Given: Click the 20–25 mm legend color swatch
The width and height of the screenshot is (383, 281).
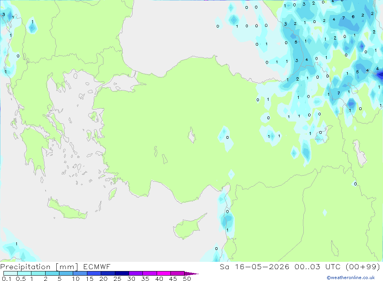Looking at the screenshot, I should click(x=108, y=273).
